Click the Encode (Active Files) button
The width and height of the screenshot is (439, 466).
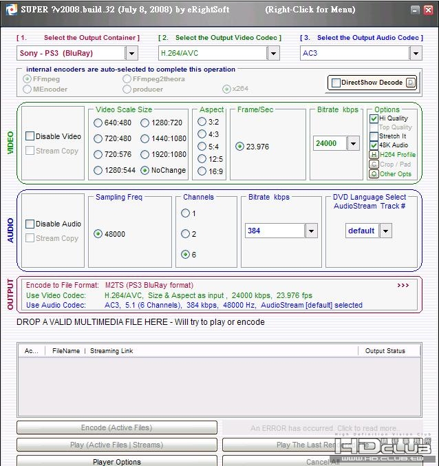click(116, 428)
